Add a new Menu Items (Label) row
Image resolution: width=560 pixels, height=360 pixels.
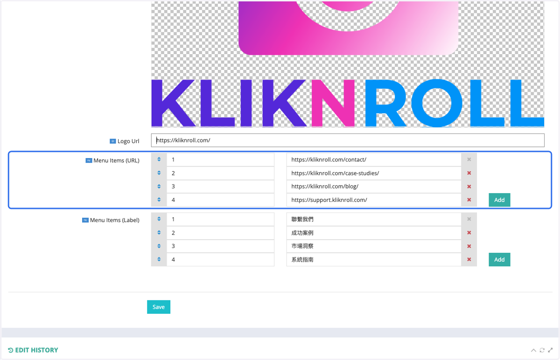499,259
